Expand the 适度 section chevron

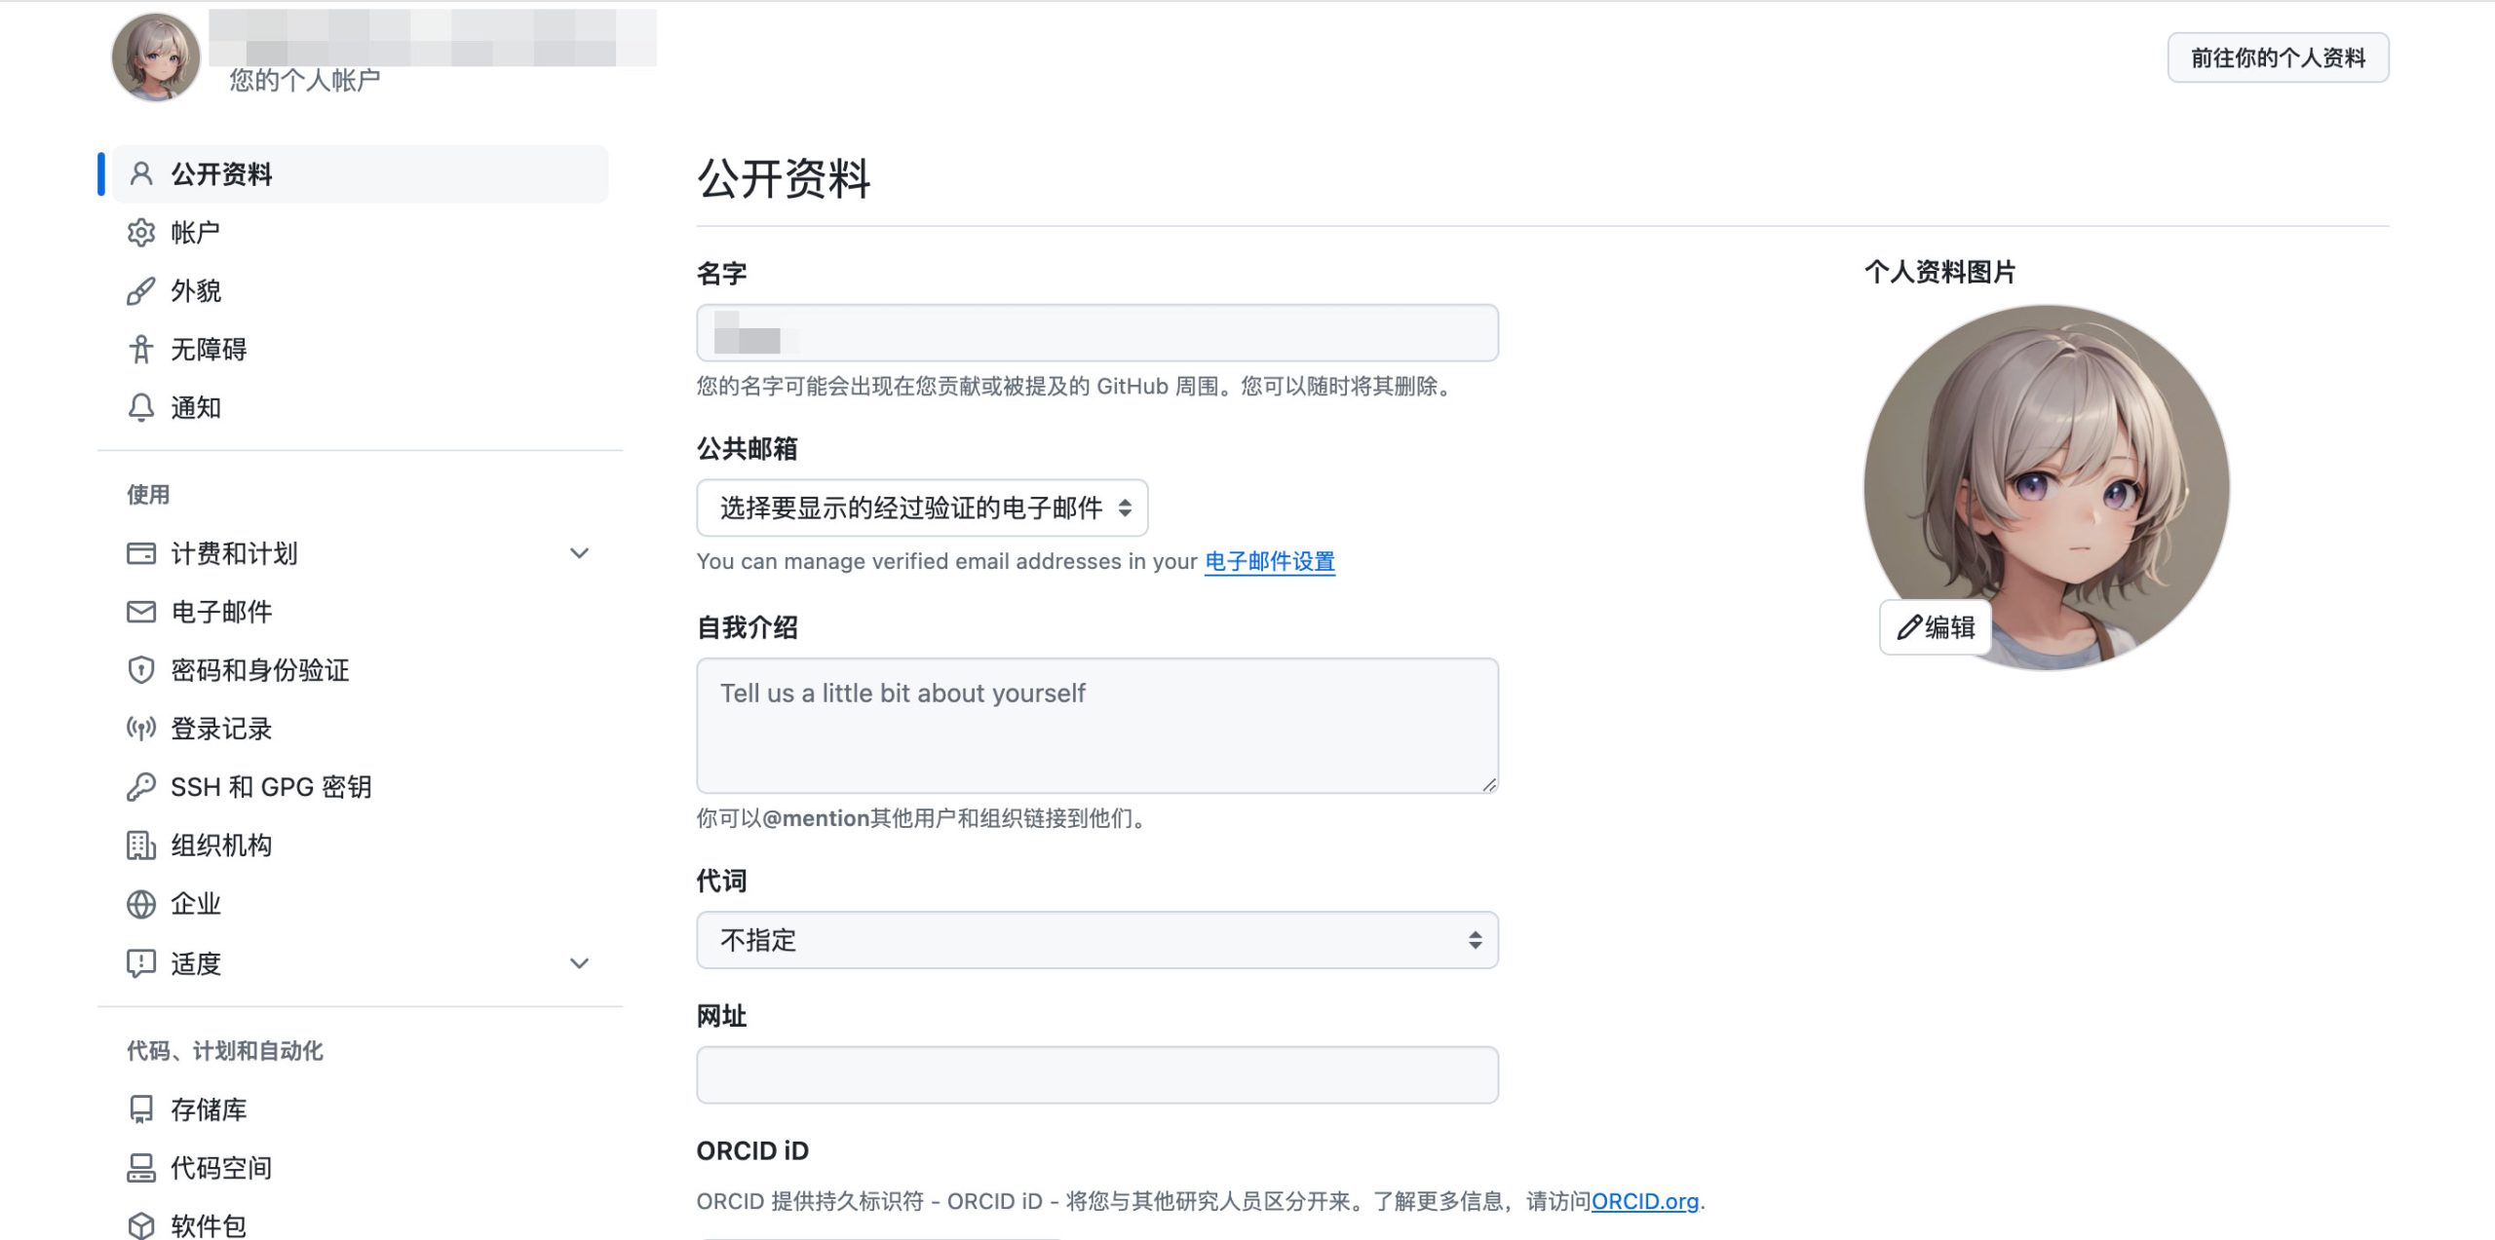click(x=579, y=963)
